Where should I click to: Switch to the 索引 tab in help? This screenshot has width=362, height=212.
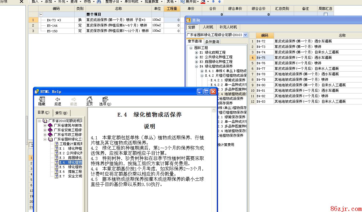[61, 113]
